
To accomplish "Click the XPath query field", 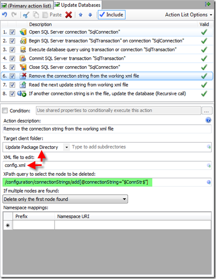I will pos(105,182).
